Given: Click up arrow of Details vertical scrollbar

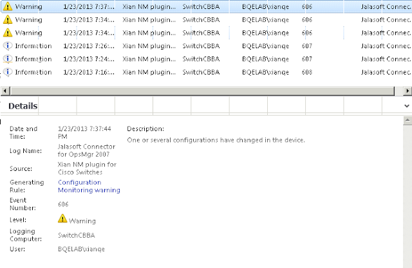Looking at the screenshot, I should click(407, 121).
